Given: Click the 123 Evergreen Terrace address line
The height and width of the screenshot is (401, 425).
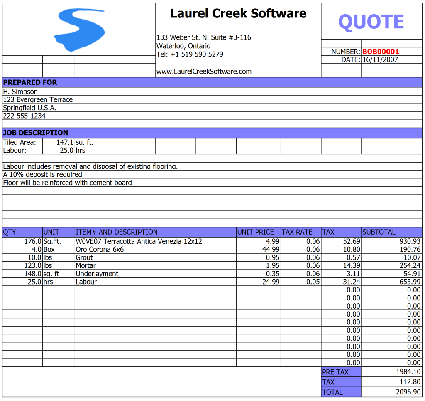Looking at the screenshot, I should click(38, 100).
